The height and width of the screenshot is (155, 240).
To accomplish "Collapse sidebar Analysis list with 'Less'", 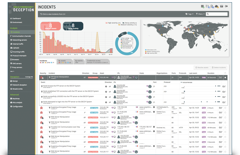I will coord(12,71).
